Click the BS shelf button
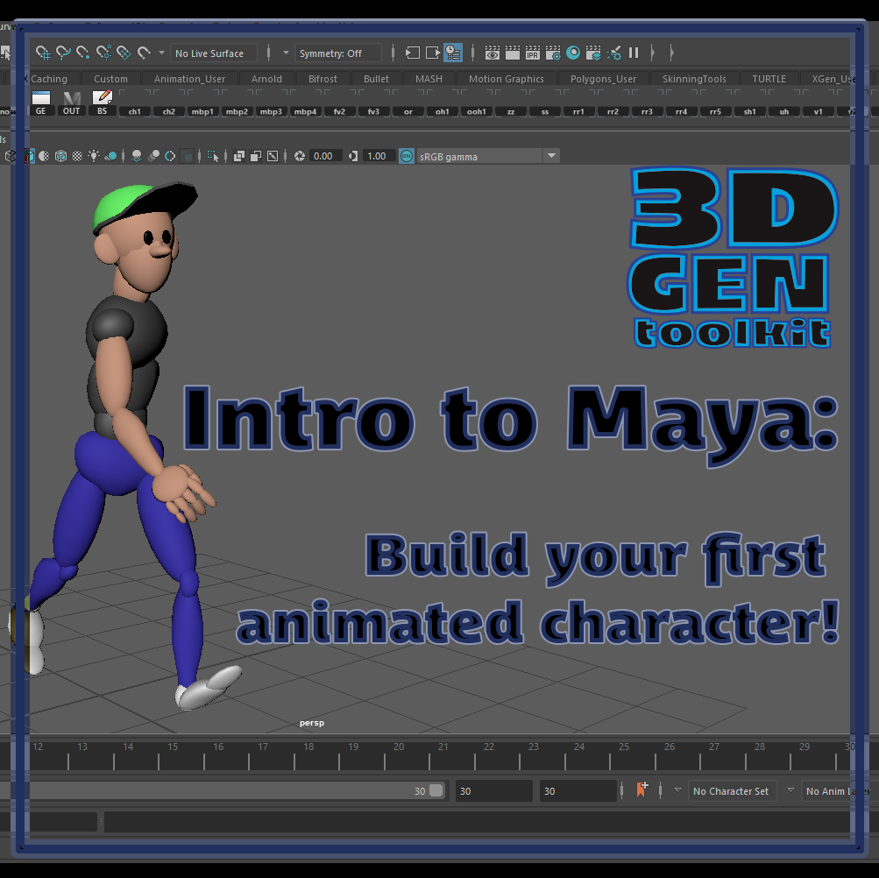Image resolution: width=879 pixels, height=878 pixels. coord(102,103)
